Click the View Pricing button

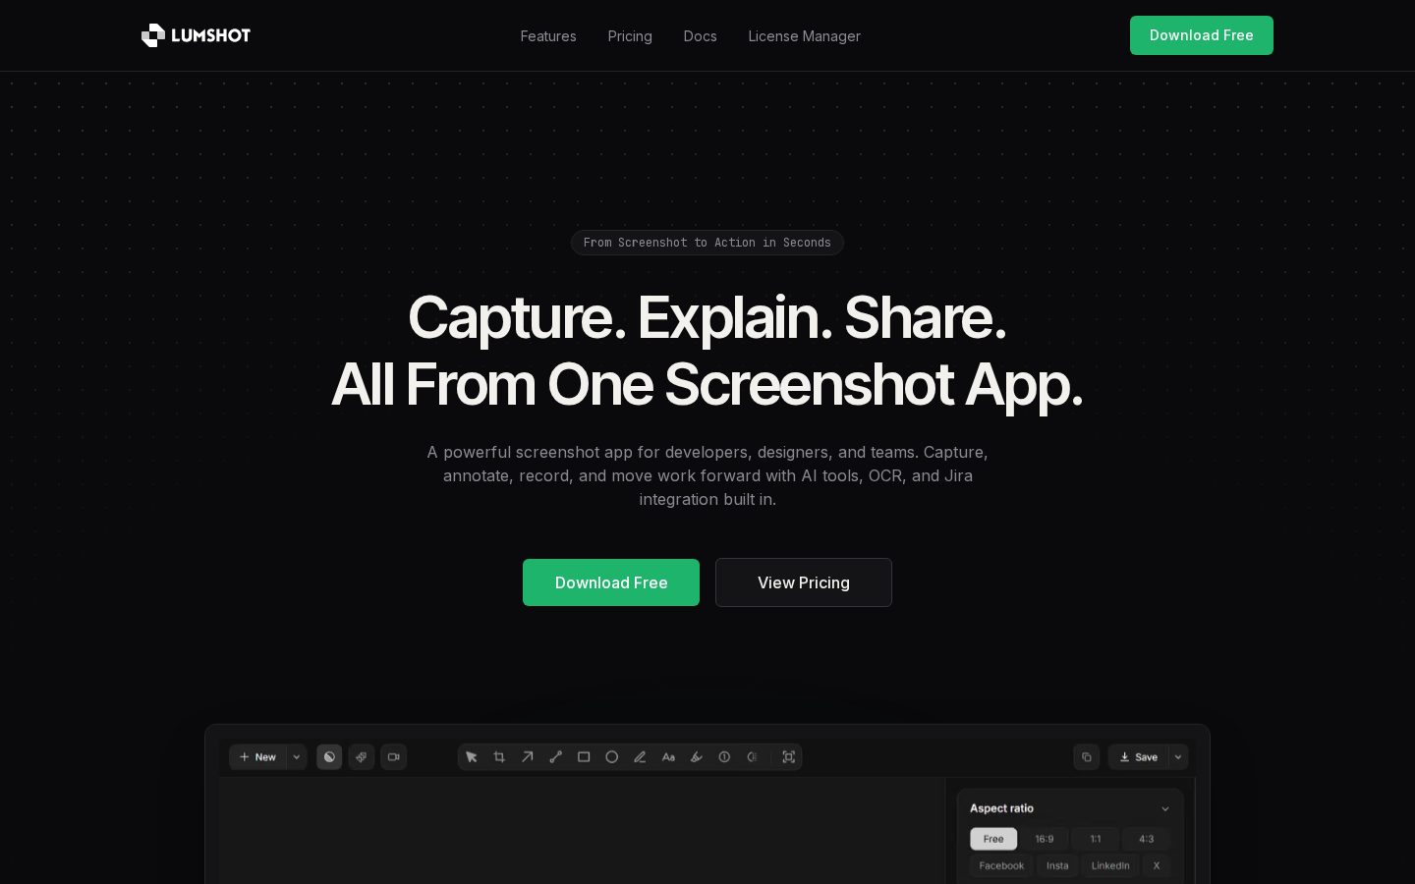tap(804, 582)
